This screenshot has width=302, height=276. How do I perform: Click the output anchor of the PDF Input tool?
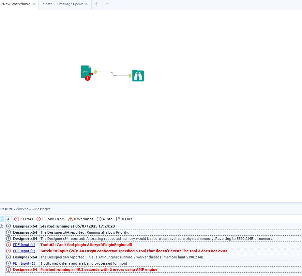pos(95,71)
